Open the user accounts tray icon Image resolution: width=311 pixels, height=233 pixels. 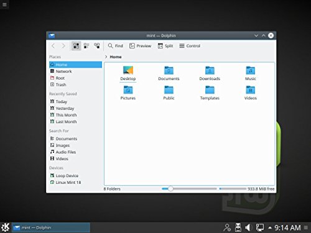click(227, 227)
